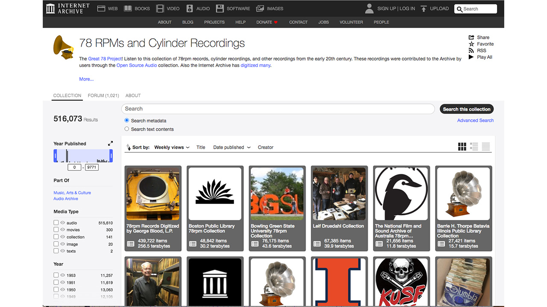Click the Favorite star icon
This screenshot has height=307, width=547.
pyautogui.click(x=471, y=44)
